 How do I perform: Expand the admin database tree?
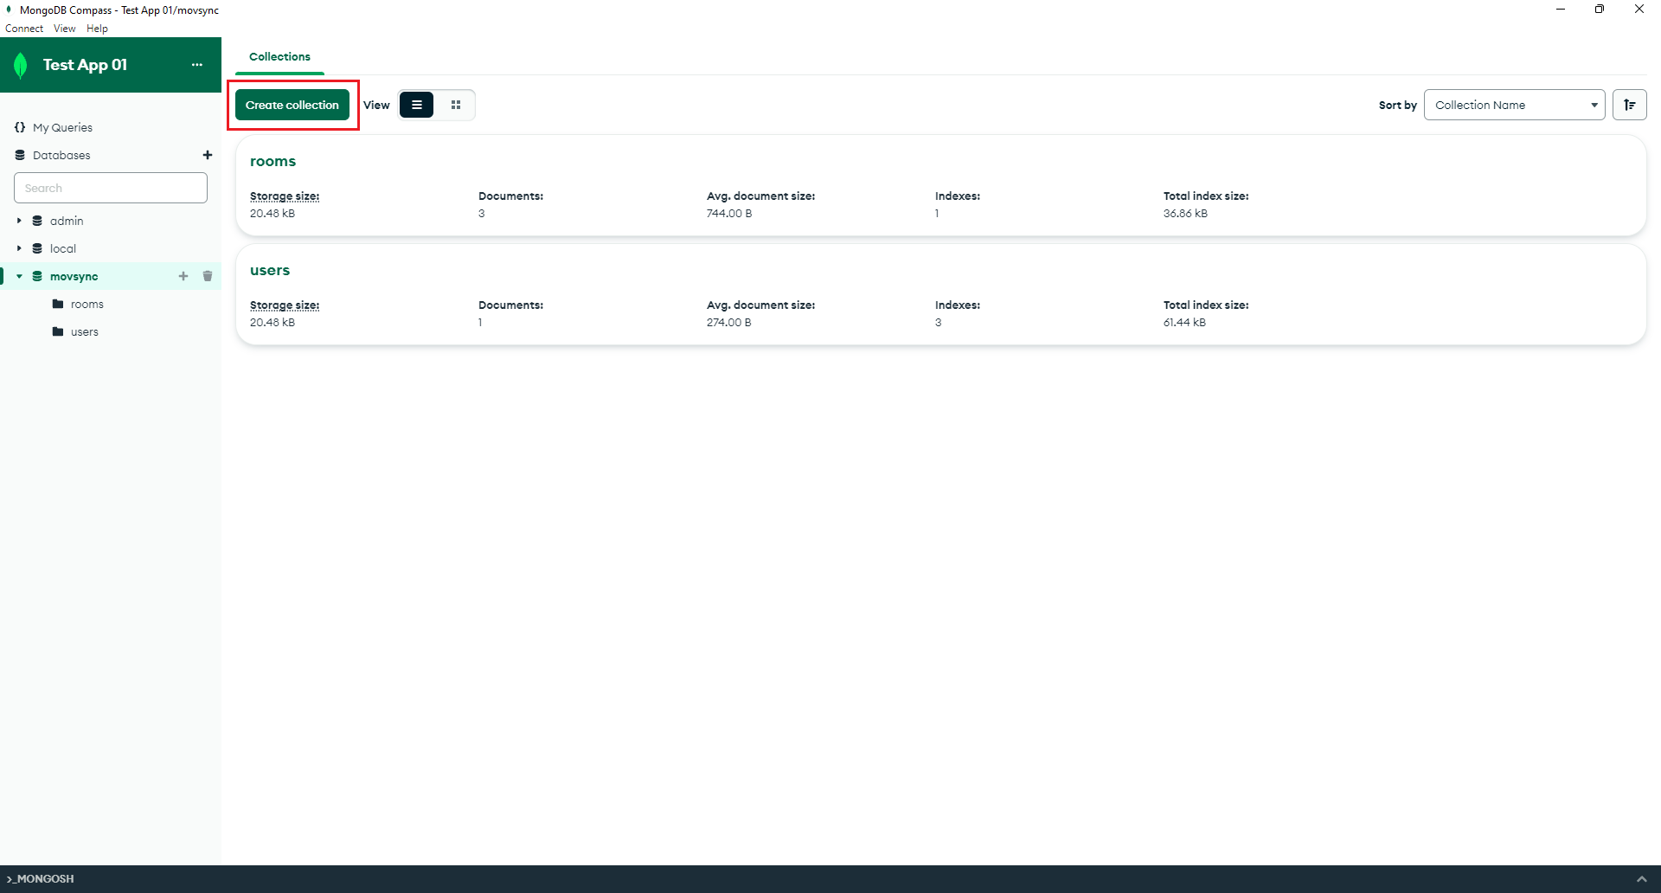click(x=19, y=221)
